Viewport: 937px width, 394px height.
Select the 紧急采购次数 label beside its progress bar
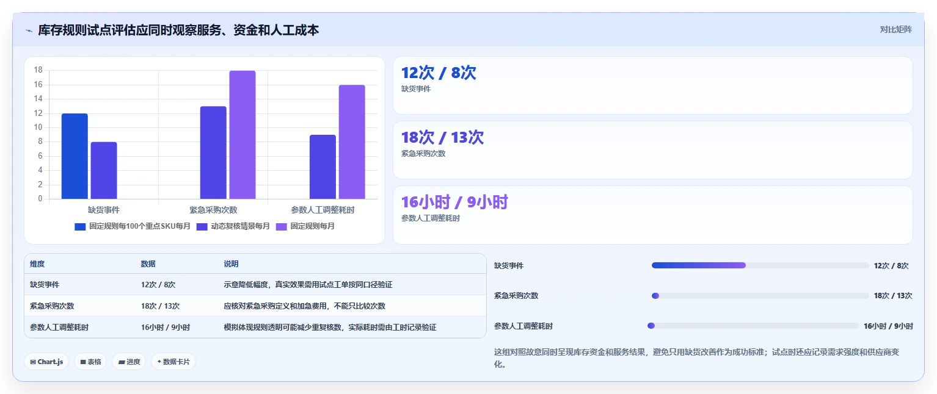[516, 296]
